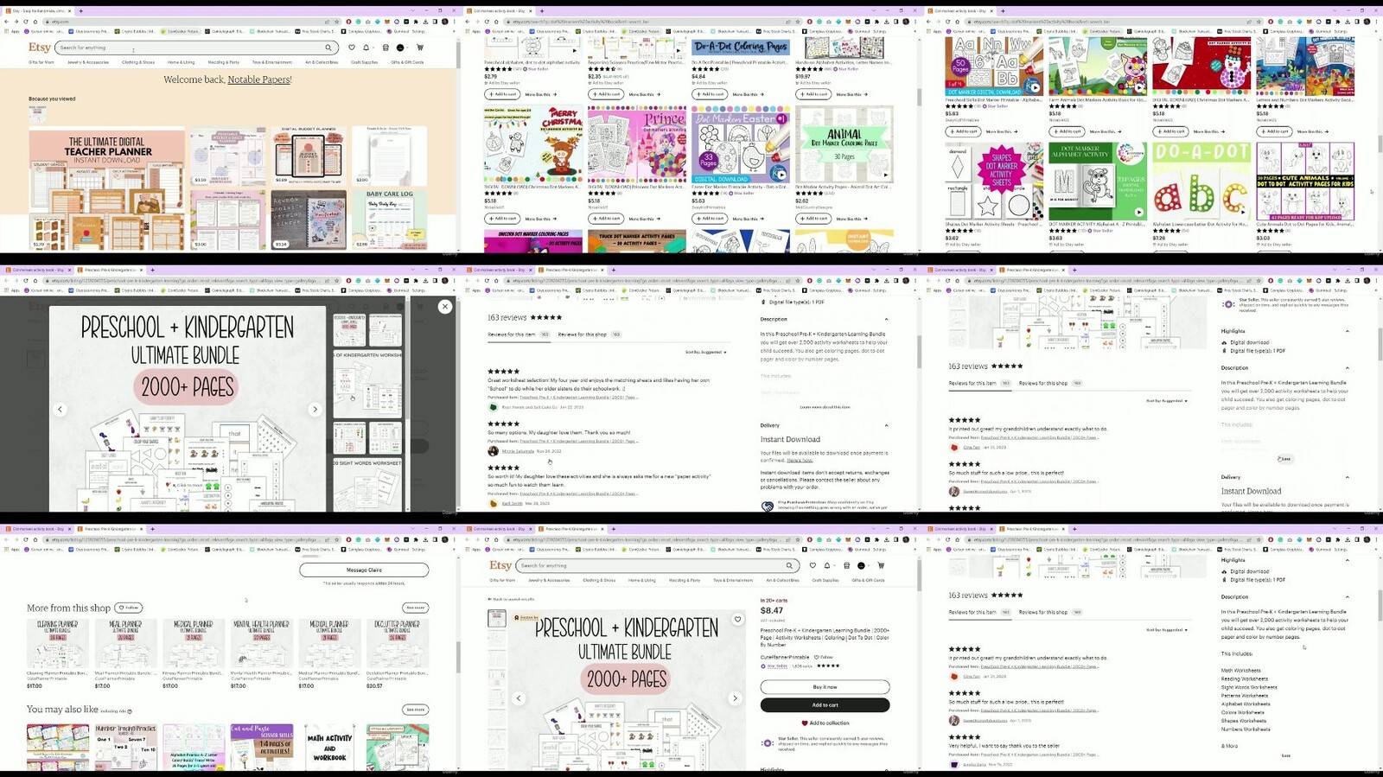Open Cleaning Planner Ultimate Bundle listing
This screenshot has width=1383, height=777.
point(57,644)
